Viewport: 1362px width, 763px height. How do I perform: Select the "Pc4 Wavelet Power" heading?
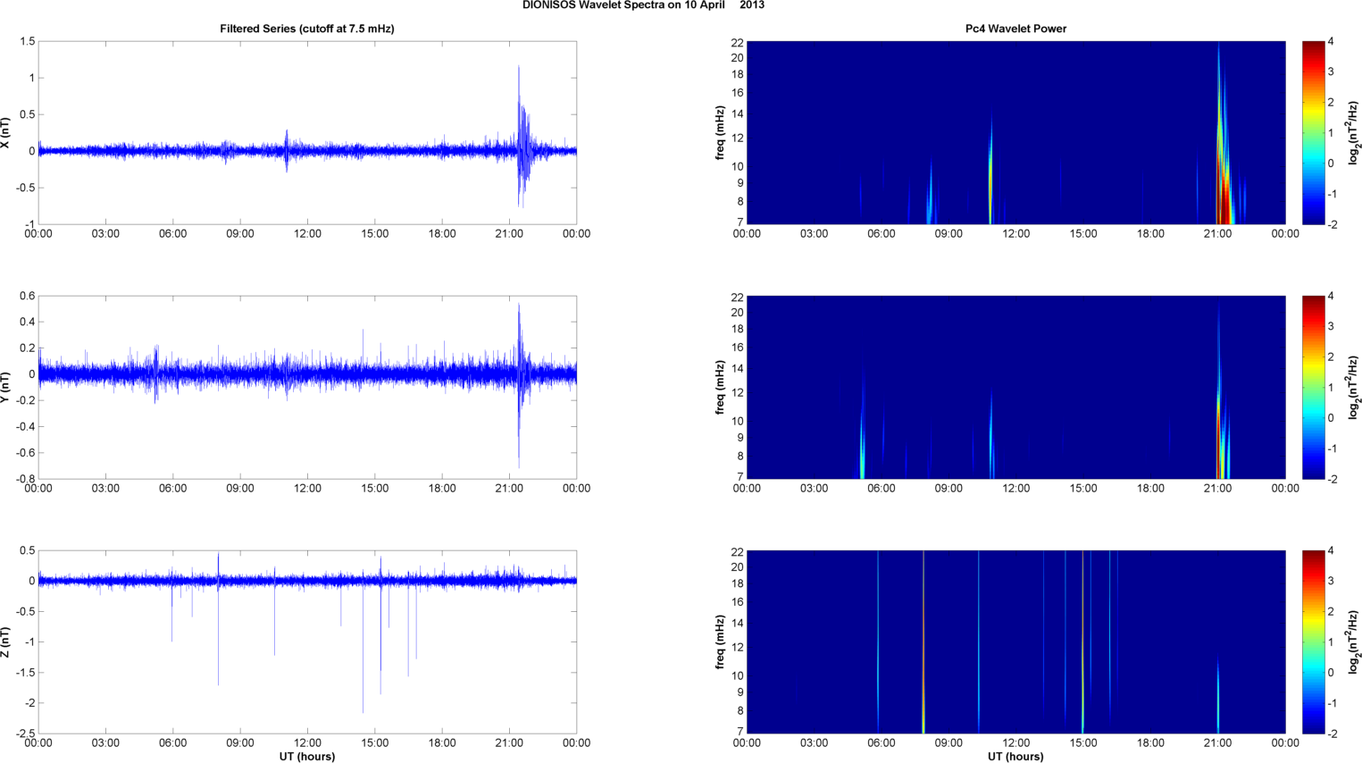[x=1015, y=29]
